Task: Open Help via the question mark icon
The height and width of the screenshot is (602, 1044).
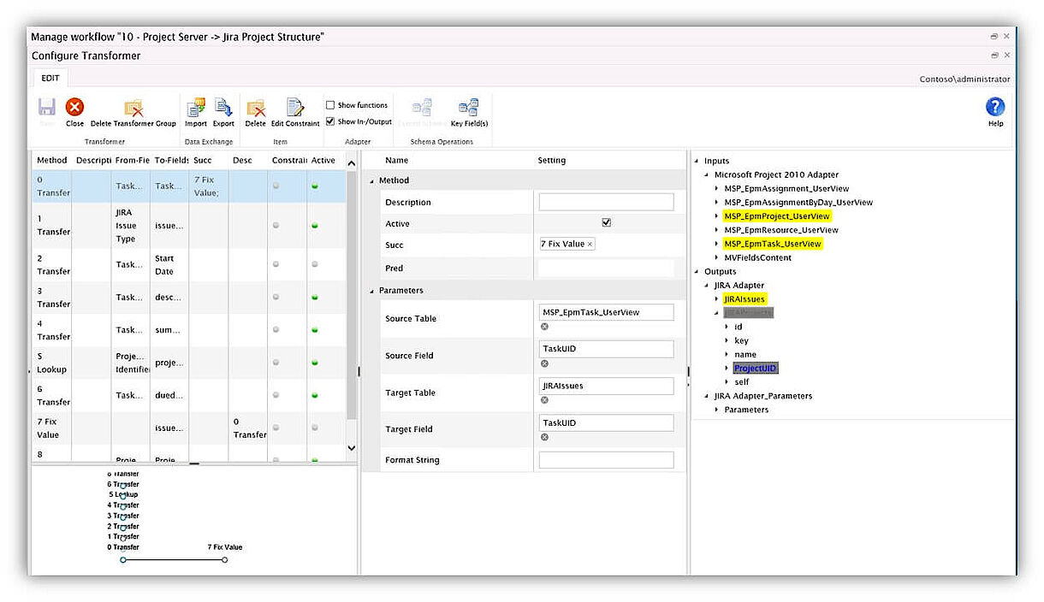Action: pyautogui.click(x=995, y=107)
